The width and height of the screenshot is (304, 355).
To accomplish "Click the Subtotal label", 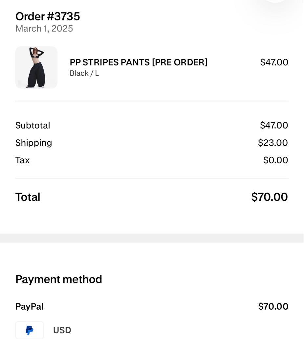I will click(33, 126).
